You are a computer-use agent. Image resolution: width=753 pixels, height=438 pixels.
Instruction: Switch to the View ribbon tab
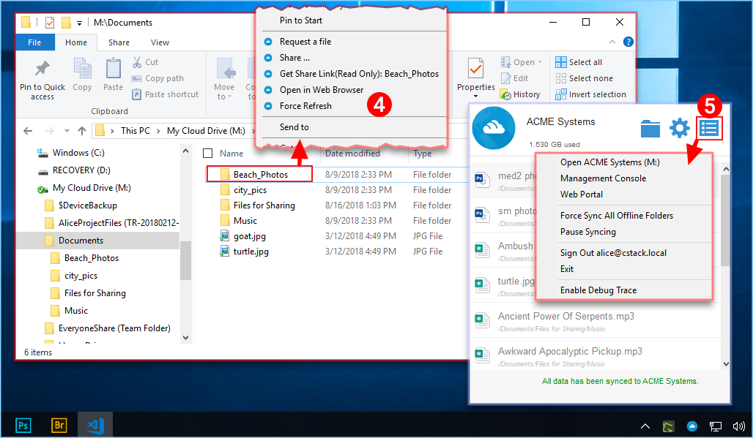pos(160,42)
